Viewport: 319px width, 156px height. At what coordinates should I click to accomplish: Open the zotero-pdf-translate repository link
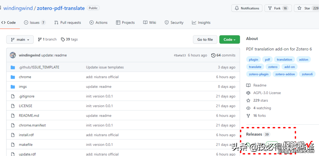pyautogui.click(x=61, y=8)
